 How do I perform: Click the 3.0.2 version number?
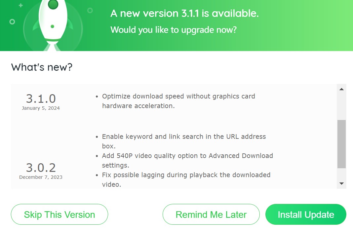pos(41,168)
